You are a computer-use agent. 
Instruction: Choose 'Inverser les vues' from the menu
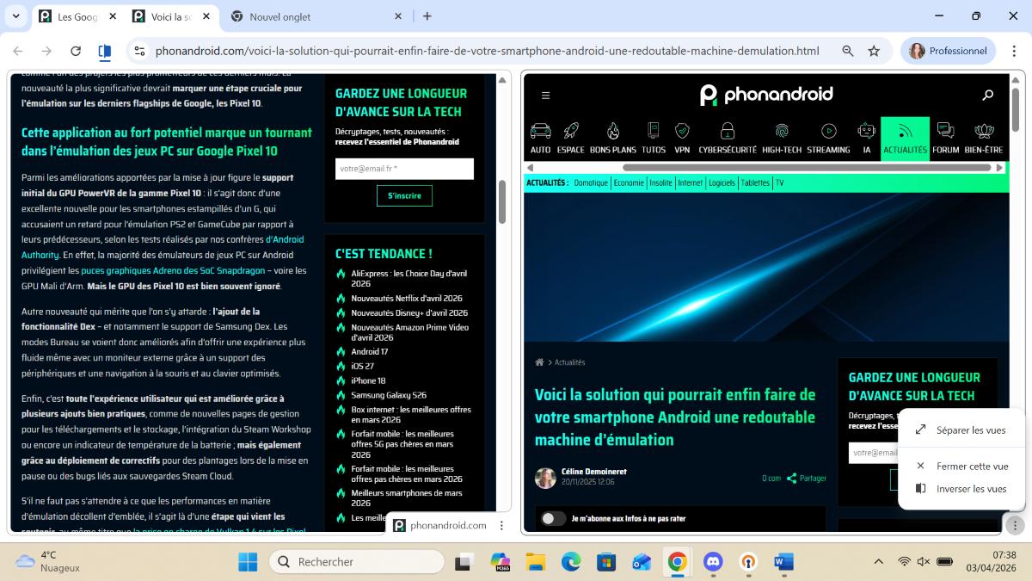(x=972, y=487)
